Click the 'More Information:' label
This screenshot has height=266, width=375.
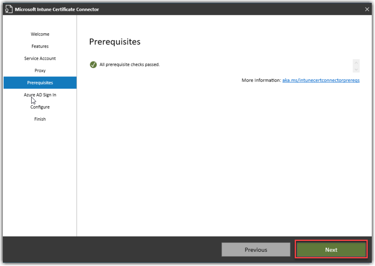261,80
